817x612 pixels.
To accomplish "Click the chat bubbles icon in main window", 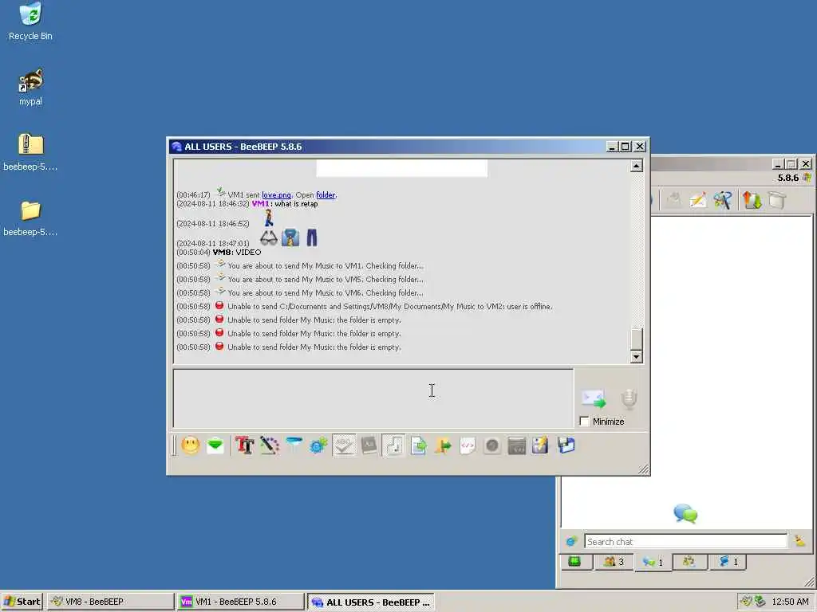I will click(685, 514).
